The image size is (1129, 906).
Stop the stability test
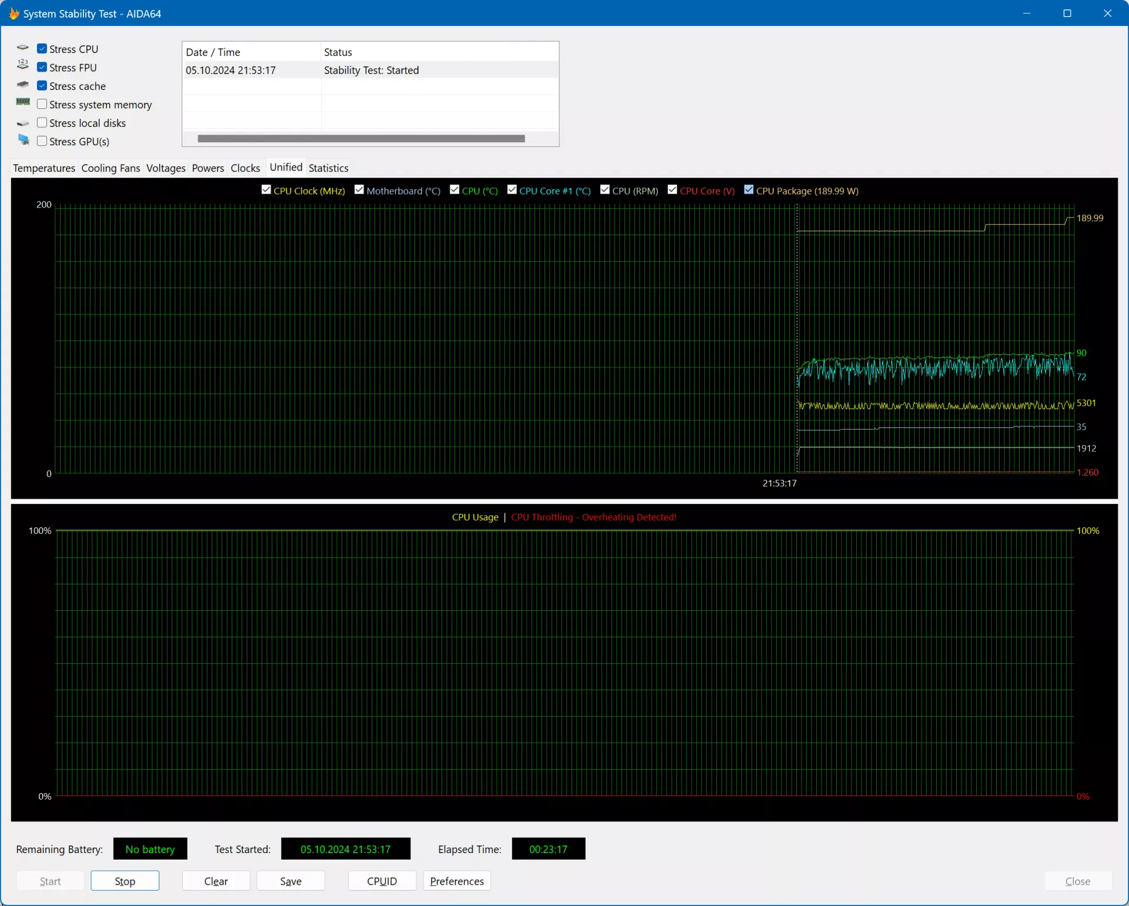click(x=125, y=881)
